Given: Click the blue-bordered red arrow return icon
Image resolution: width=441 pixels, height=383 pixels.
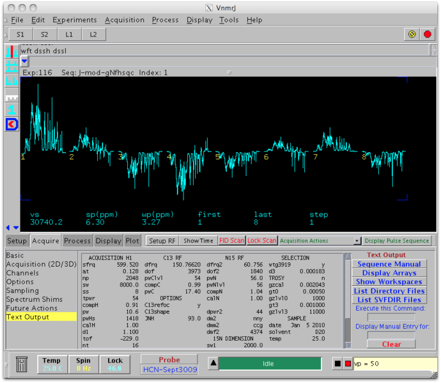Looking at the screenshot, I should coord(12,125).
